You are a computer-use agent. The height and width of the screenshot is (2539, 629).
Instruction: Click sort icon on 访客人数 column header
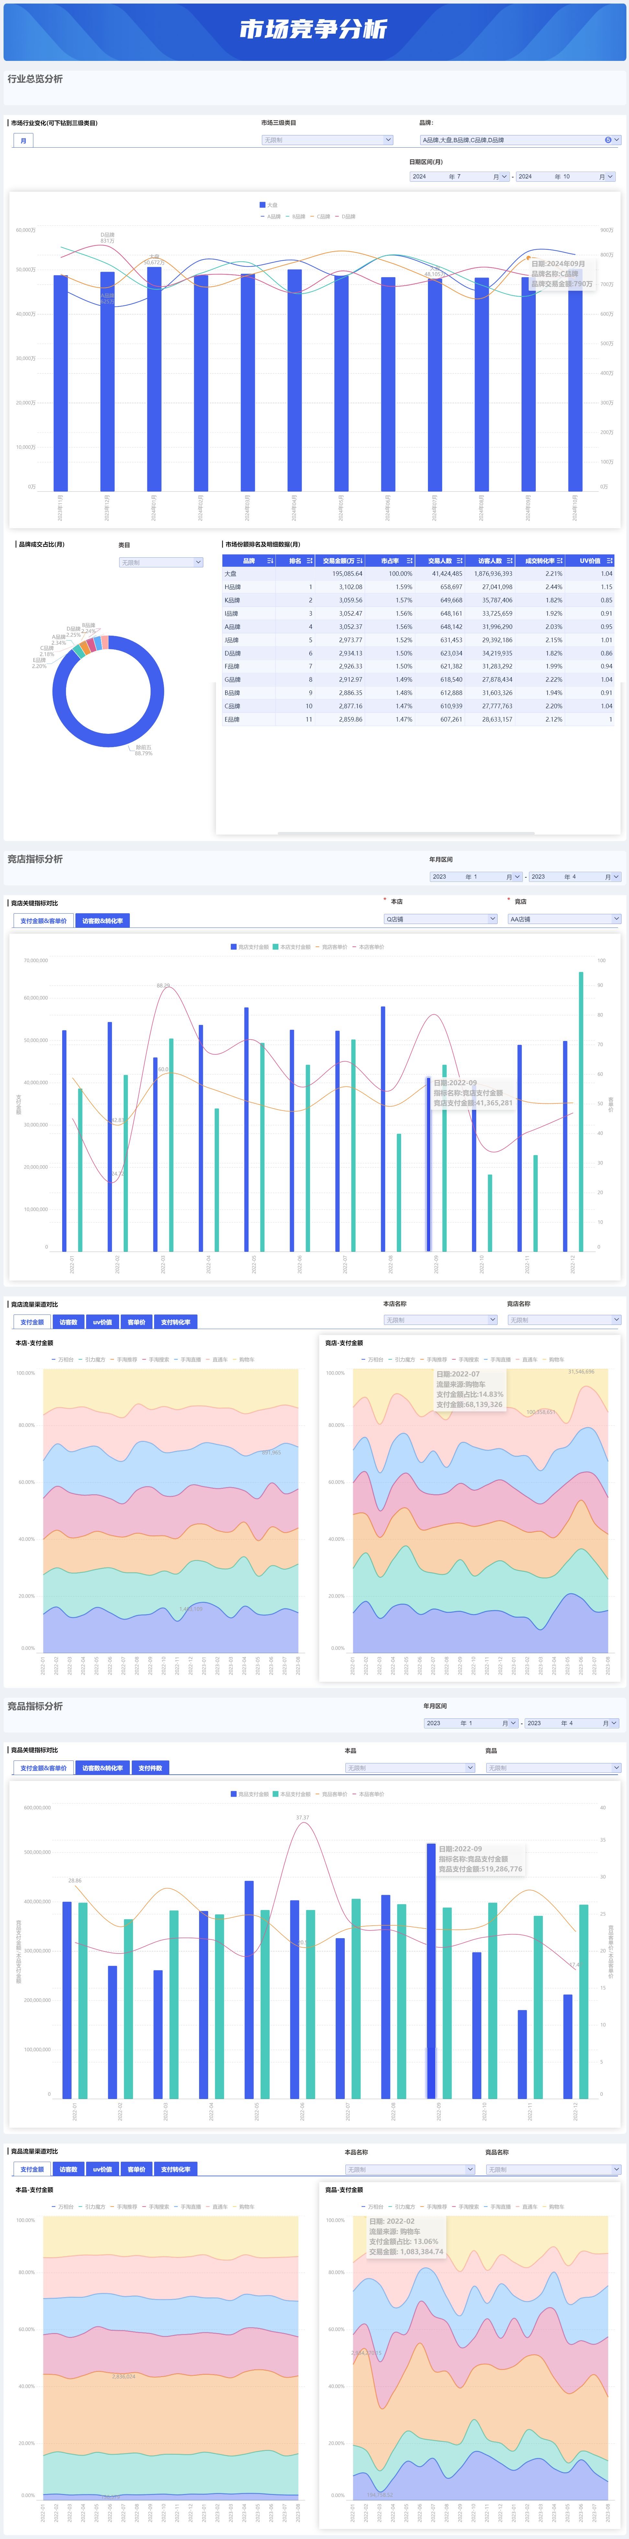[510, 561]
